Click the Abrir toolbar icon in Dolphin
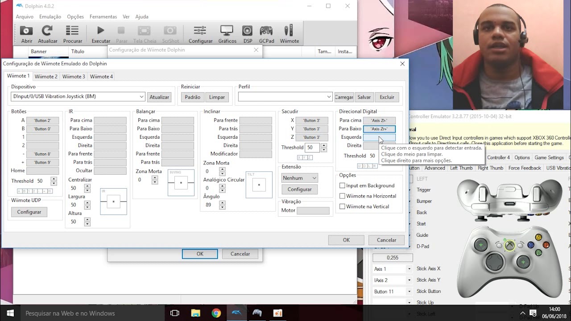This screenshot has height=321, width=571. [x=27, y=34]
